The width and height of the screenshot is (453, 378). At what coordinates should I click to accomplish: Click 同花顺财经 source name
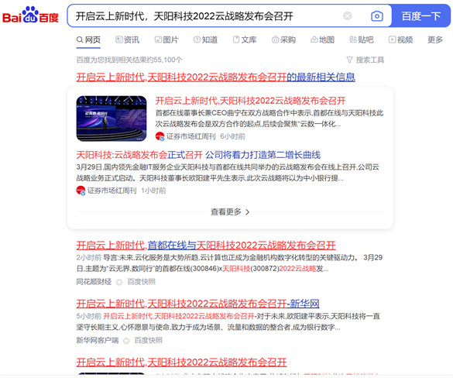tap(94, 282)
